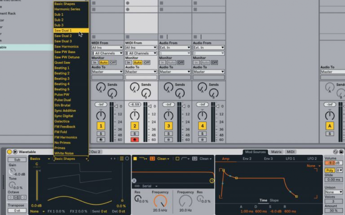Viewport: 345px width, 215px height.
Task: Select Sub octave -2 button
Action: click(x=23, y=197)
